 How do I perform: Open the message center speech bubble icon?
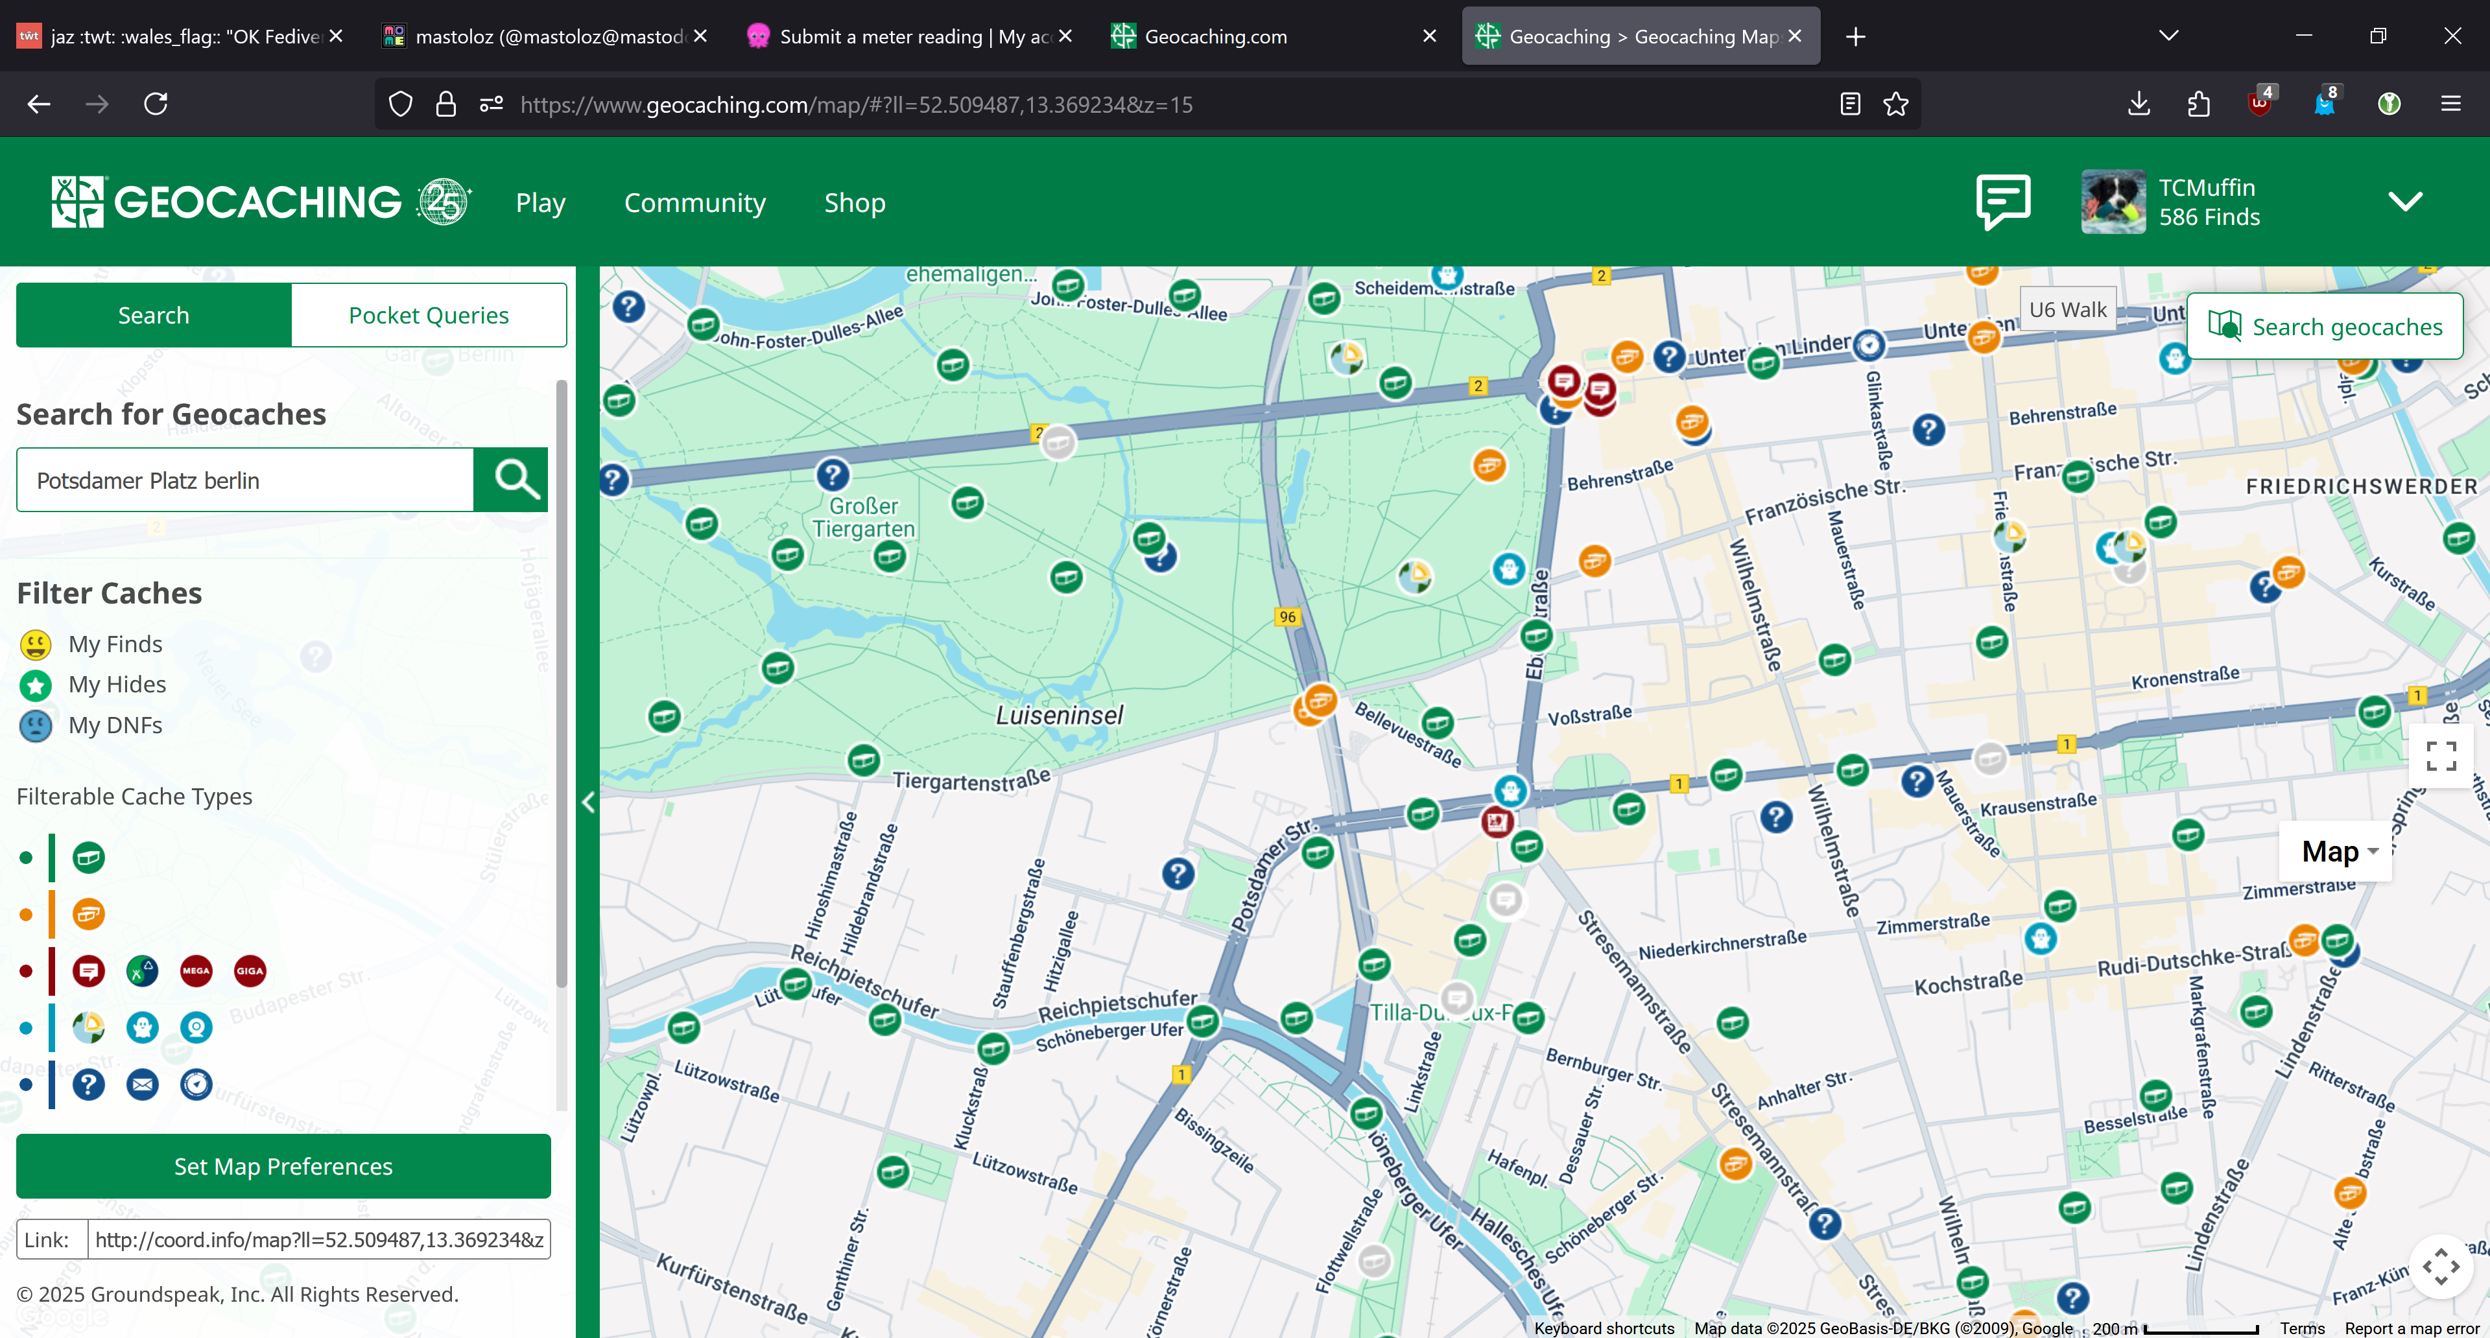[x=2003, y=201]
